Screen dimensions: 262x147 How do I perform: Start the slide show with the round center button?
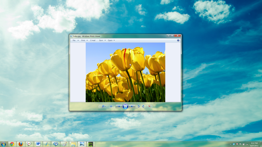(125, 106)
